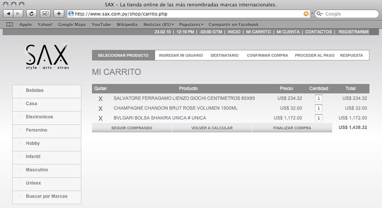Click product name CHAMPAGNE CHANDON BRUT ROSE
Image resolution: width=382 pixels, height=208 pixels.
tap(176, 108)
